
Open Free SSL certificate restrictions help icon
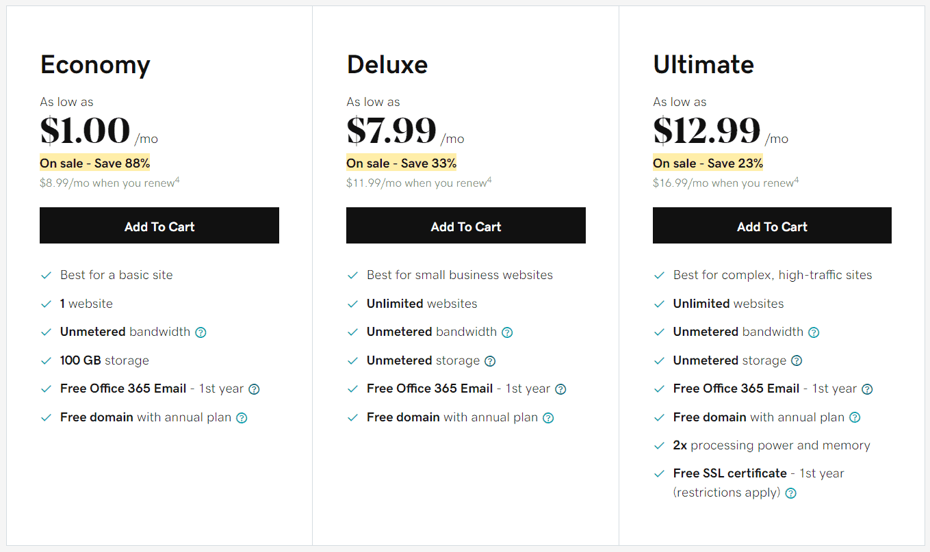(791, 493)
